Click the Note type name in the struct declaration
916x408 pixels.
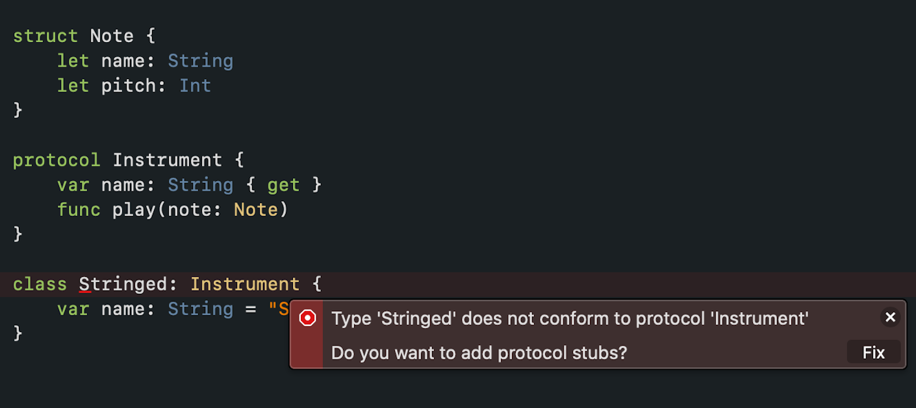click(x=112, y=36)
